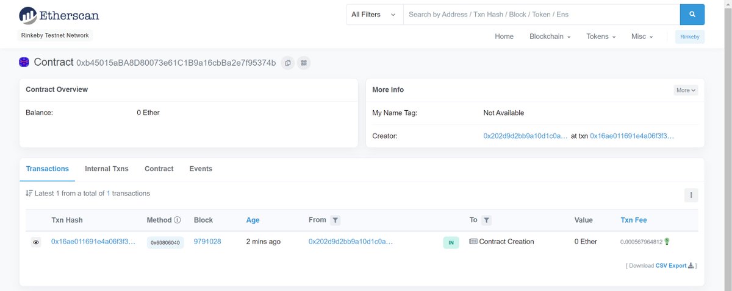Click the contract blockie identicon

coord(24,62)
